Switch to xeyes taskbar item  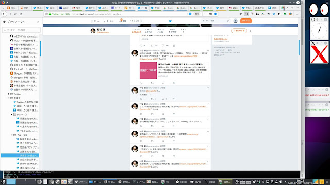[x=195, y=182]
